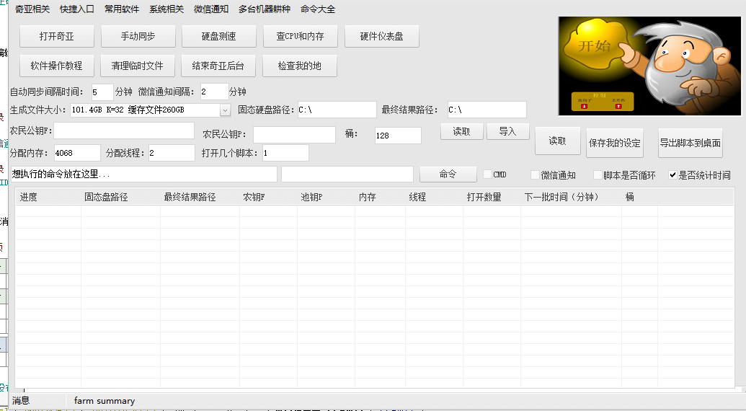The height and width of the screenshot is (411, 746).
Task: Open the 常用软件 menu
Action: 122,9
